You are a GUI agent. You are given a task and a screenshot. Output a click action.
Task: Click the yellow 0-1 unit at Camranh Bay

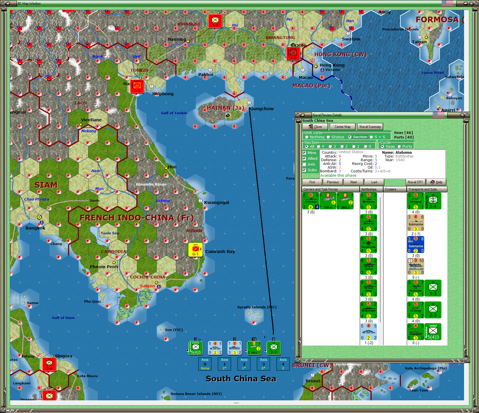click(195, 250)
